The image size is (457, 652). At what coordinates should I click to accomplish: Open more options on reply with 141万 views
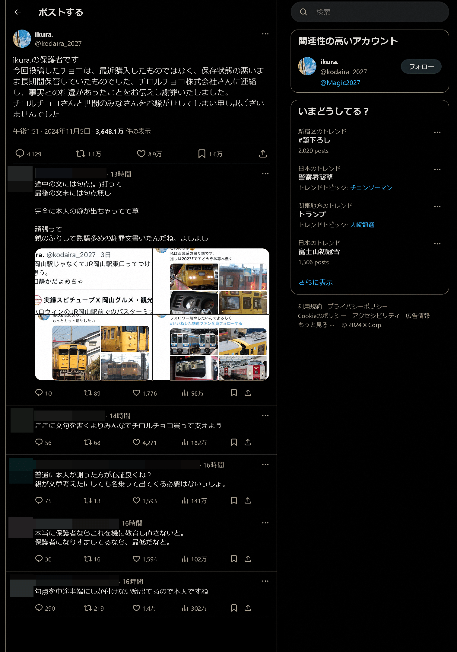point(265,465)
